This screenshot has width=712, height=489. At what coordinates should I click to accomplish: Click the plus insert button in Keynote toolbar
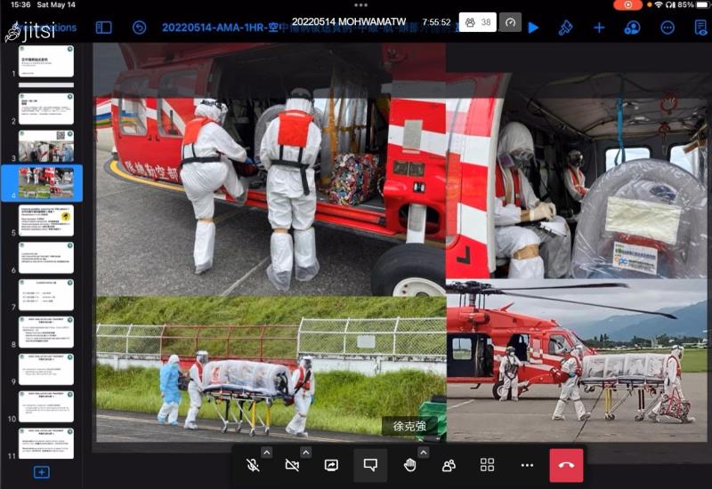(x=599, y=28)
